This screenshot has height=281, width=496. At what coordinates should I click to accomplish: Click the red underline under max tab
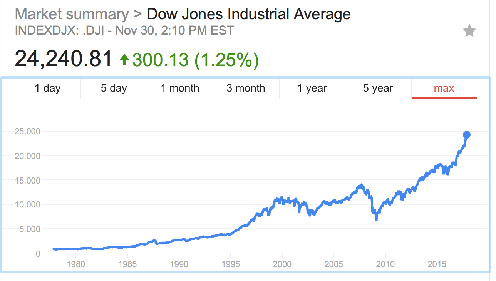tap(444, 98)
